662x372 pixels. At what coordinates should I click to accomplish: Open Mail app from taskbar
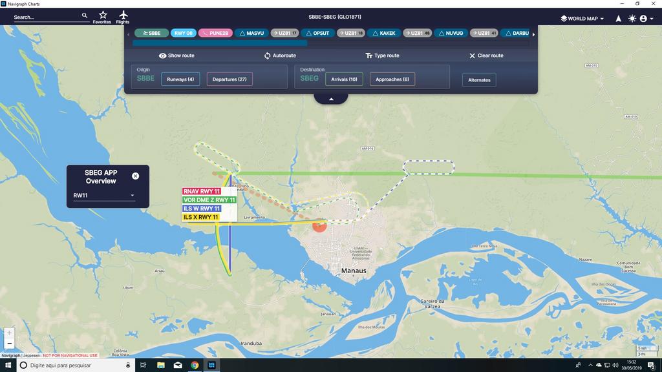tap(178, 366)
